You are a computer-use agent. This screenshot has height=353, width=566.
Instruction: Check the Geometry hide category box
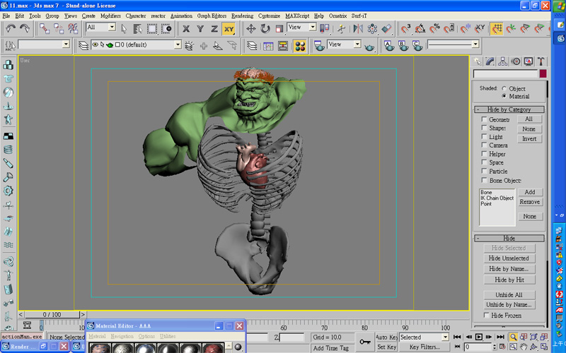[484, 119]
